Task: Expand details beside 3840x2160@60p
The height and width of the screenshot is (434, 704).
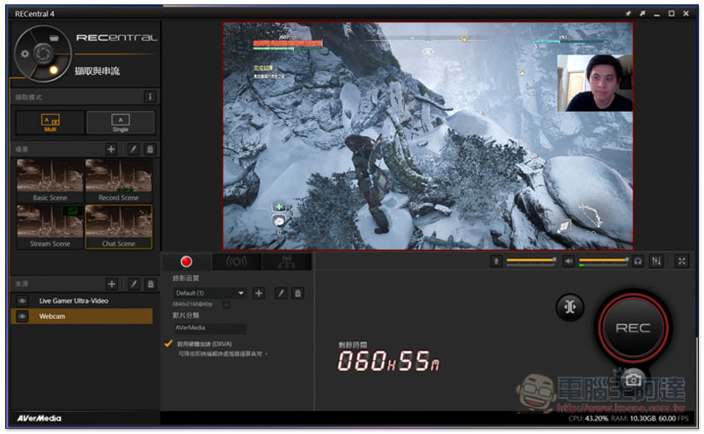Action: click(x=226, y=305)
